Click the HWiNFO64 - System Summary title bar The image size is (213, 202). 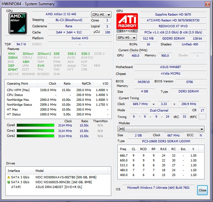[102, 4]
